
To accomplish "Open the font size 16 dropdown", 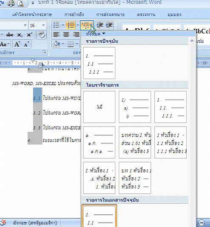I will [x=43, y=25].
